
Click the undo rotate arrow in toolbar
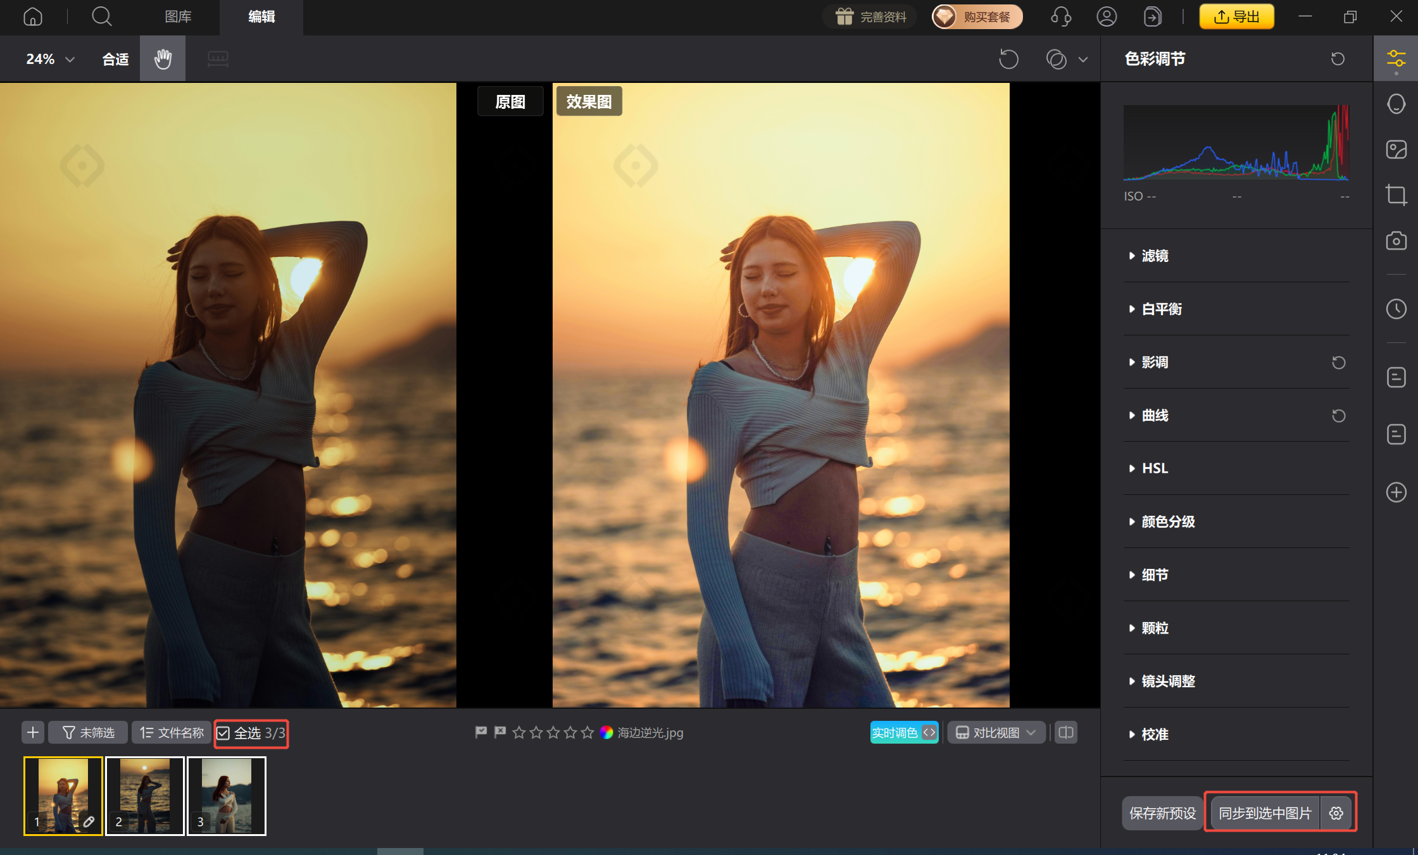tap(1008, 59)
